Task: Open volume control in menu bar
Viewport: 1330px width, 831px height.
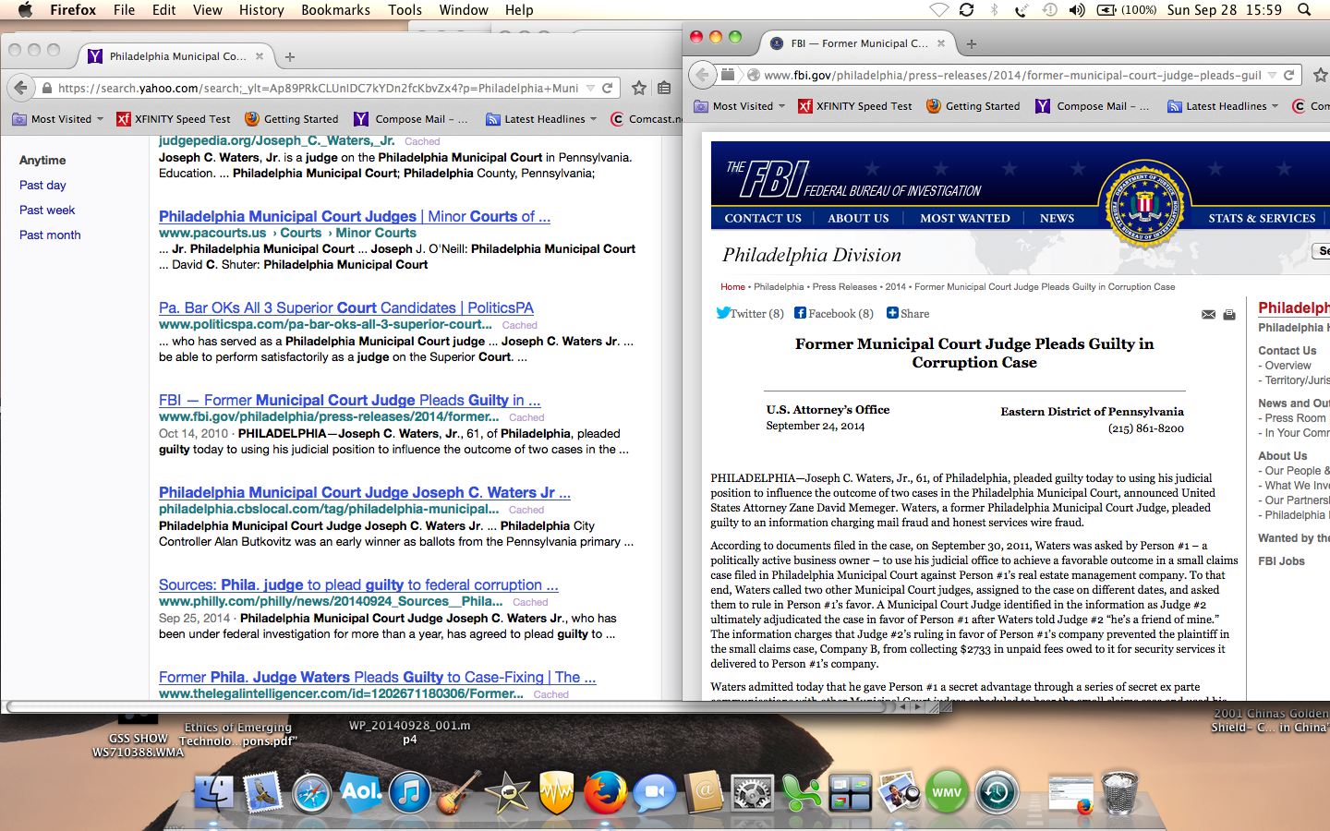Action: [x=1077, y=9]
